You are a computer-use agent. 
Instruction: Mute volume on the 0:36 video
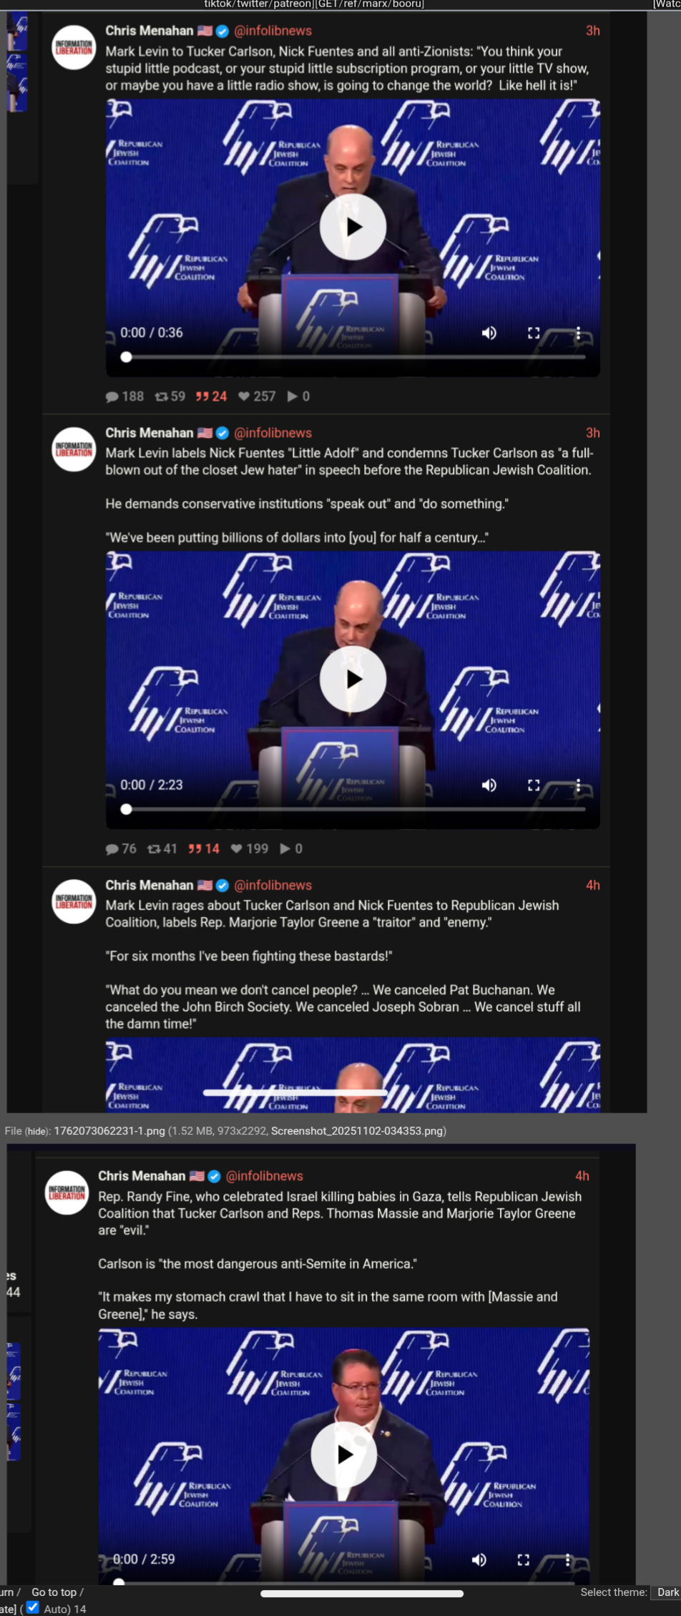(x=489, y=333)
